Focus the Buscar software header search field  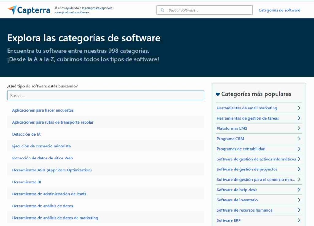point(209,10)
